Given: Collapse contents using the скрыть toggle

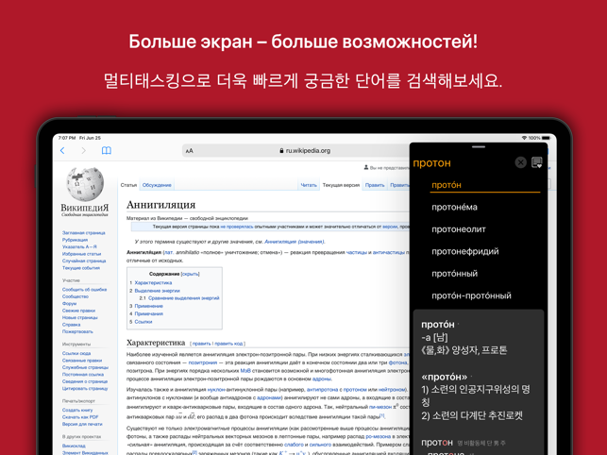Looking at the screenshot, I should click(x=190, y=274).
